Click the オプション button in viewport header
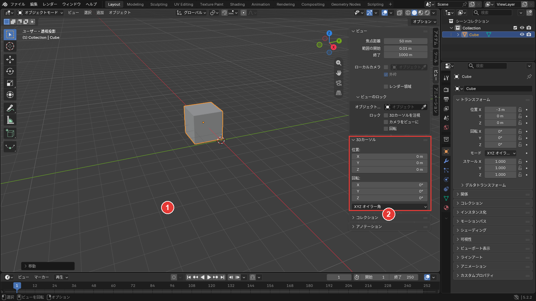Image resolution: width=536 pixels, height=301 pixels. click(x=424, y=22)
